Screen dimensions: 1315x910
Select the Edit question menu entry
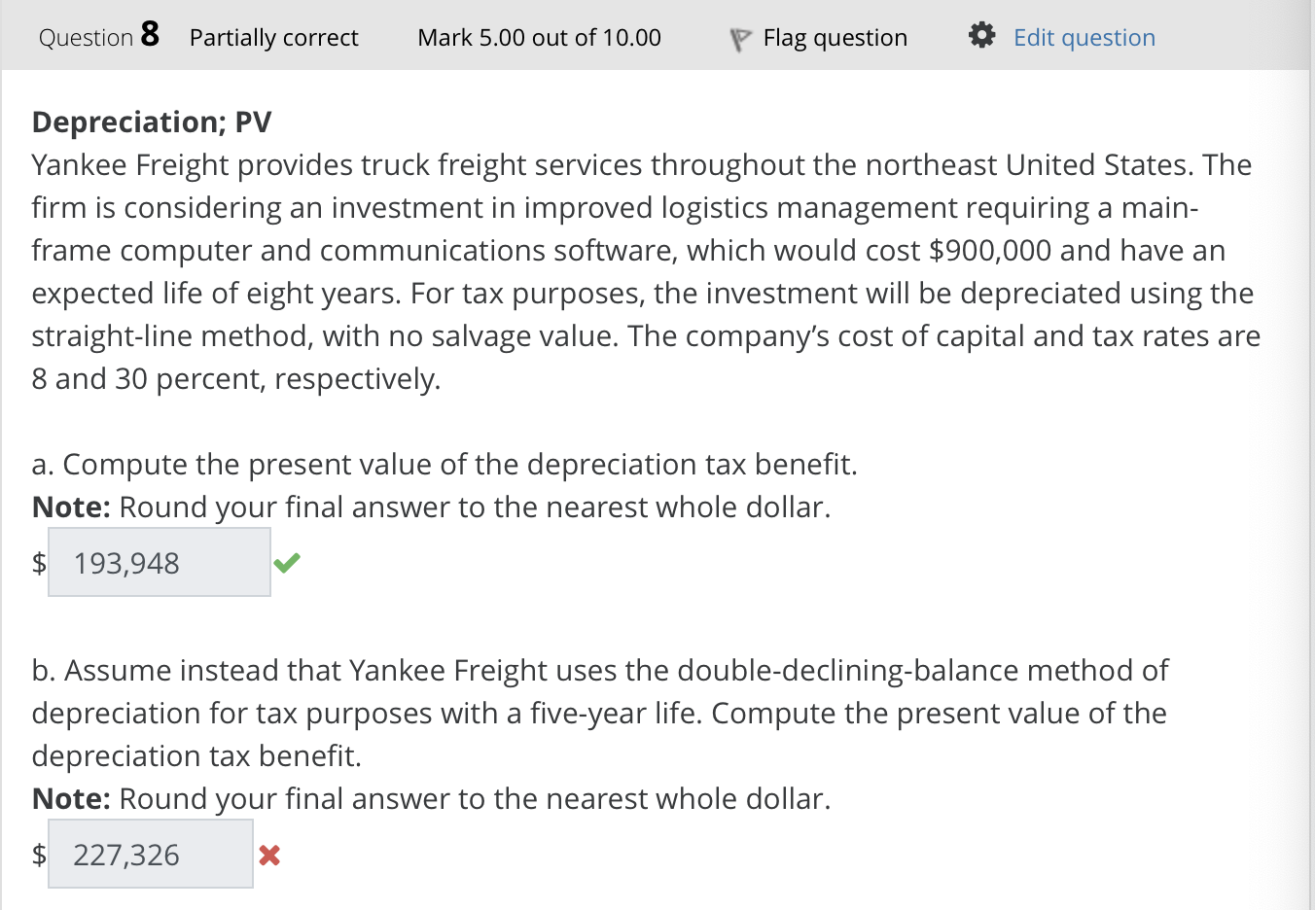(x=1084, y=37)
